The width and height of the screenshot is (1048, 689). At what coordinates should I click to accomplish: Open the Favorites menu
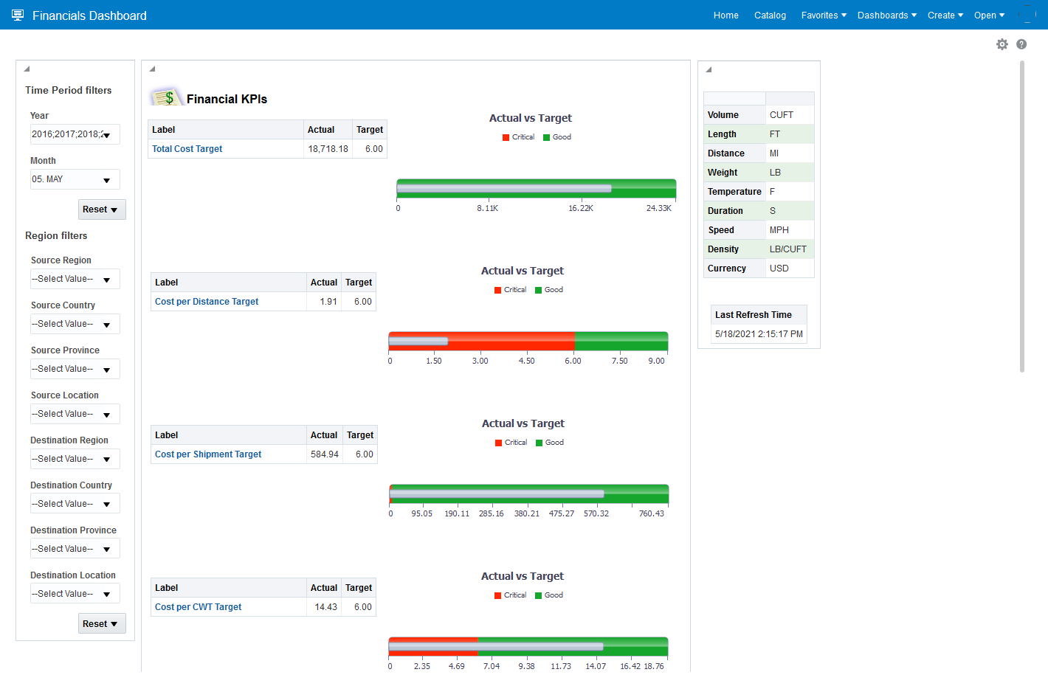(x=824, y=15)
